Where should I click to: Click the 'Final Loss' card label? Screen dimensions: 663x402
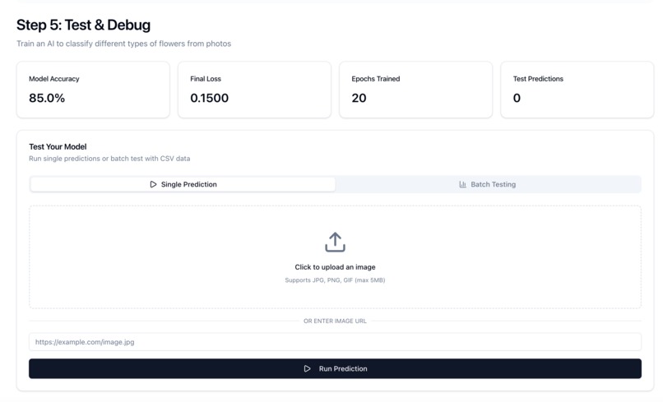click(206, 79)
